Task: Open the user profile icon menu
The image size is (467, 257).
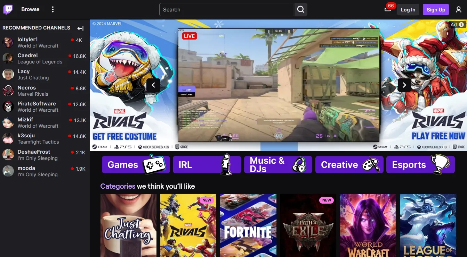Action: click(x=459, y=10)
